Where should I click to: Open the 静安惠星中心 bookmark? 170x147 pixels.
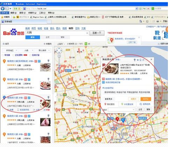[79, 17]
